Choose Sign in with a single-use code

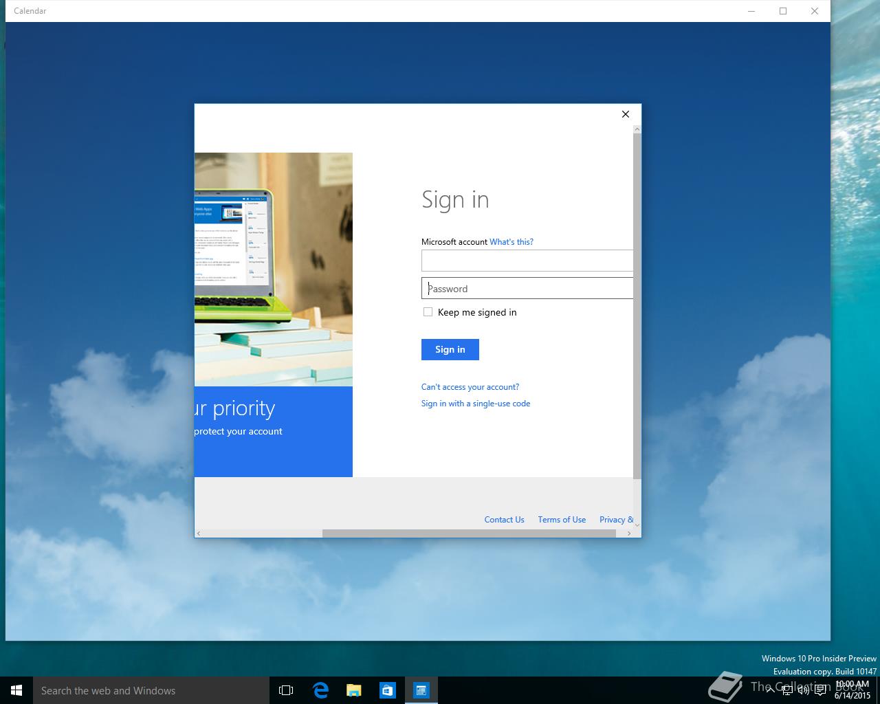476,404
